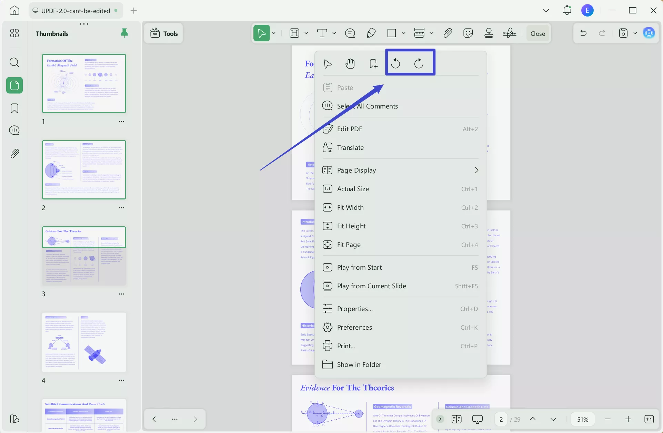Open the bookmarks panel in sidebar
This screenshot has height=433, width=663.
tap(14, 108)
